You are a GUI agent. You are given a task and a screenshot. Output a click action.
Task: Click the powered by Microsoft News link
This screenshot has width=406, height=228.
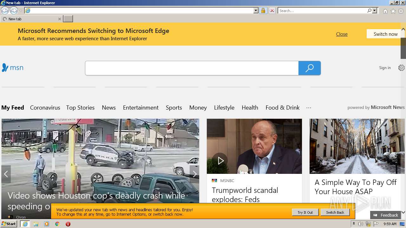(376, 107)
